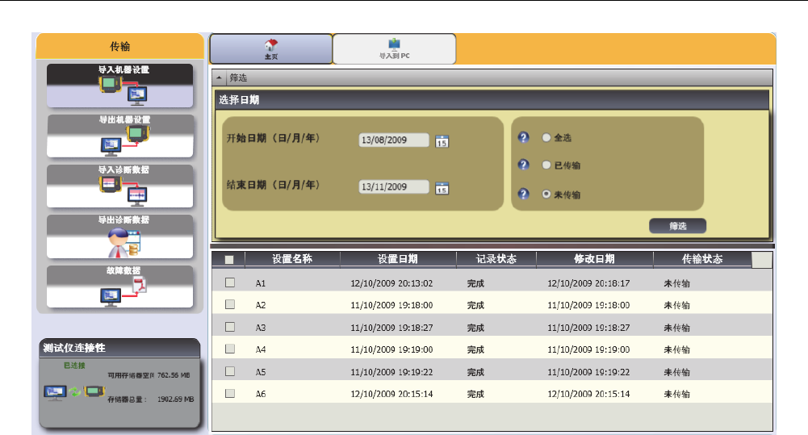The image size is (808, 435).
Task: Click available storage value 762.55 MB
Action: (x=174, y=375)
